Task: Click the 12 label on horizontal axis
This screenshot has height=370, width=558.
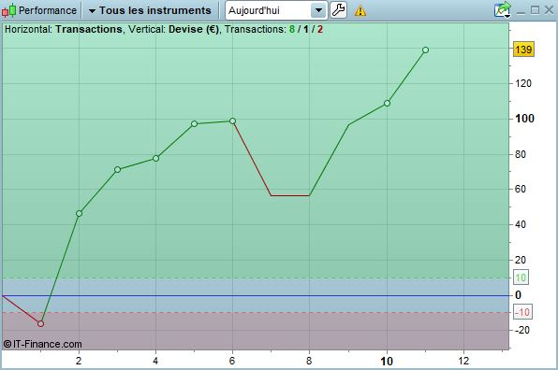Action: [x=463, y=361]
